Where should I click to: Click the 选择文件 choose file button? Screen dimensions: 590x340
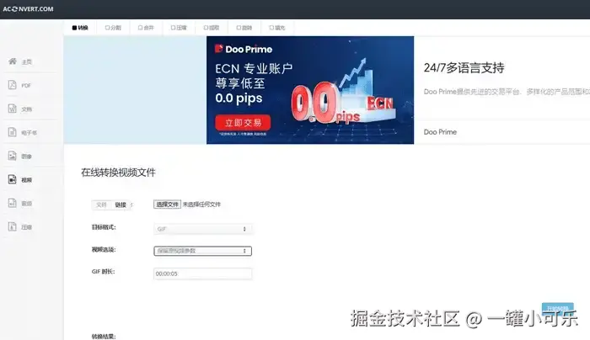coord(168,205)
